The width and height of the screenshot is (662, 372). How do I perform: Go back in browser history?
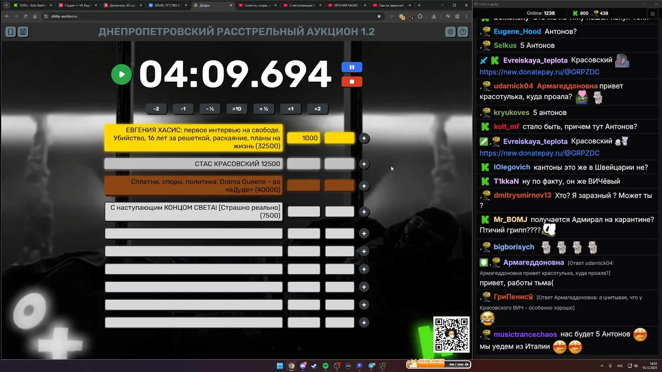tap(7, 16)
